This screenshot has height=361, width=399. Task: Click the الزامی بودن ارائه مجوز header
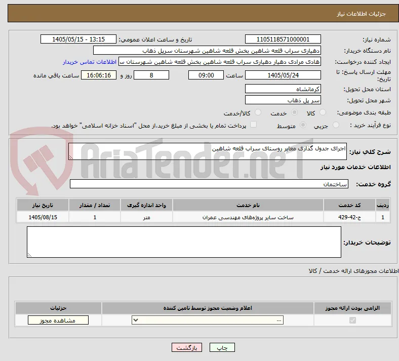[352, 308]
